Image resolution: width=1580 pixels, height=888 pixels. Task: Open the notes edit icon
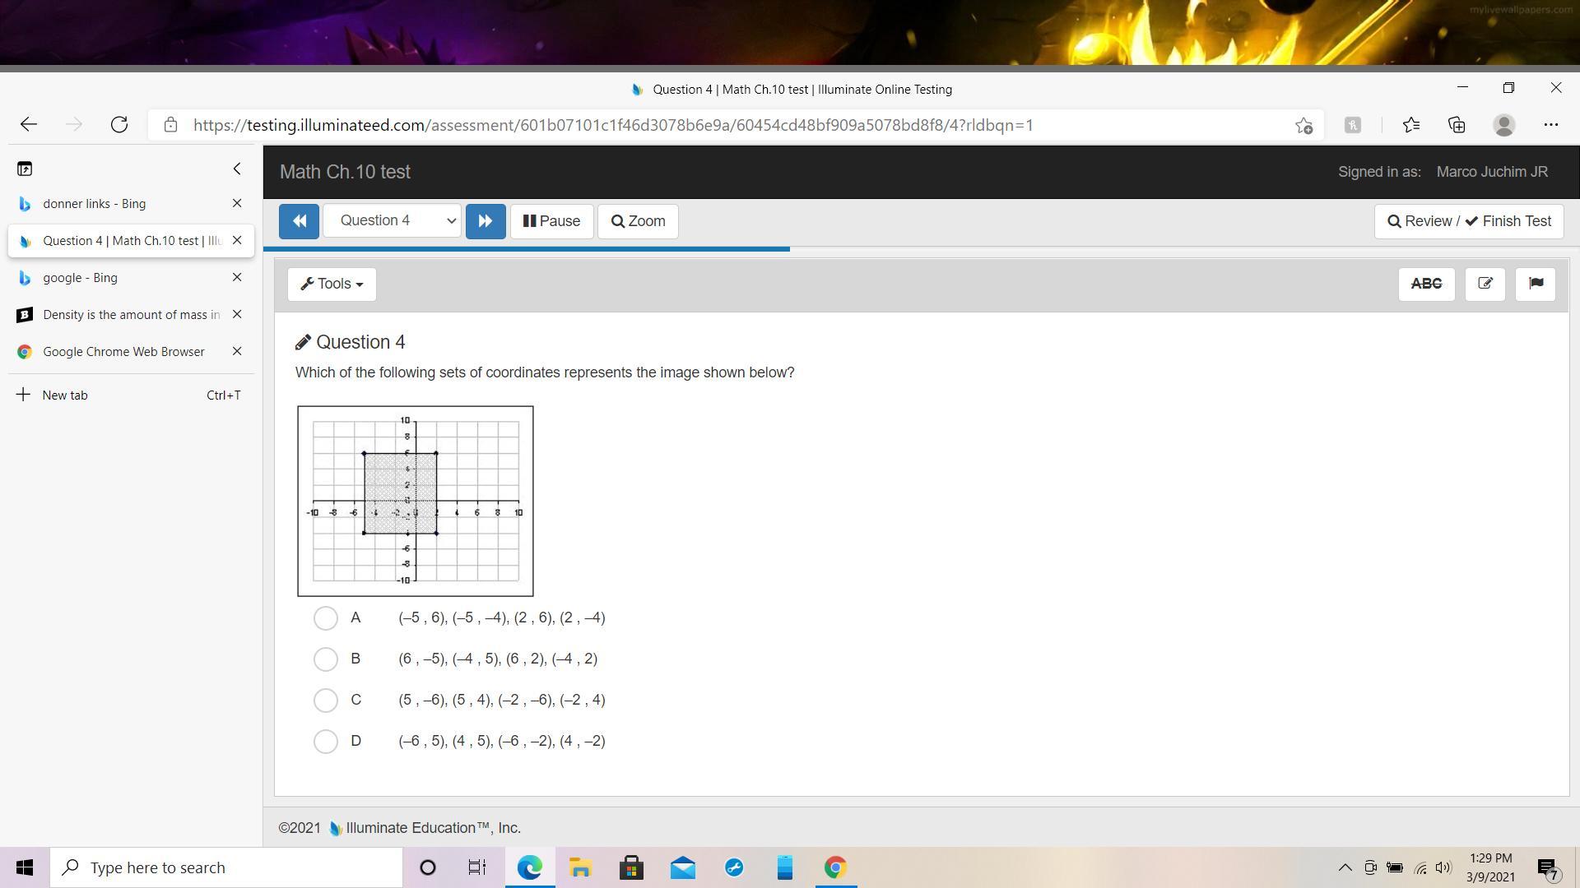1485,284
